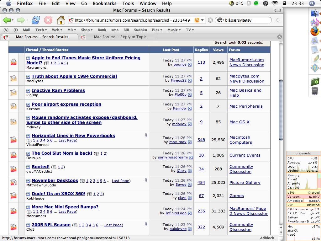Expand the Shop bookmarks folder
This screenshot has width=321, height=241.
(87, 30)
